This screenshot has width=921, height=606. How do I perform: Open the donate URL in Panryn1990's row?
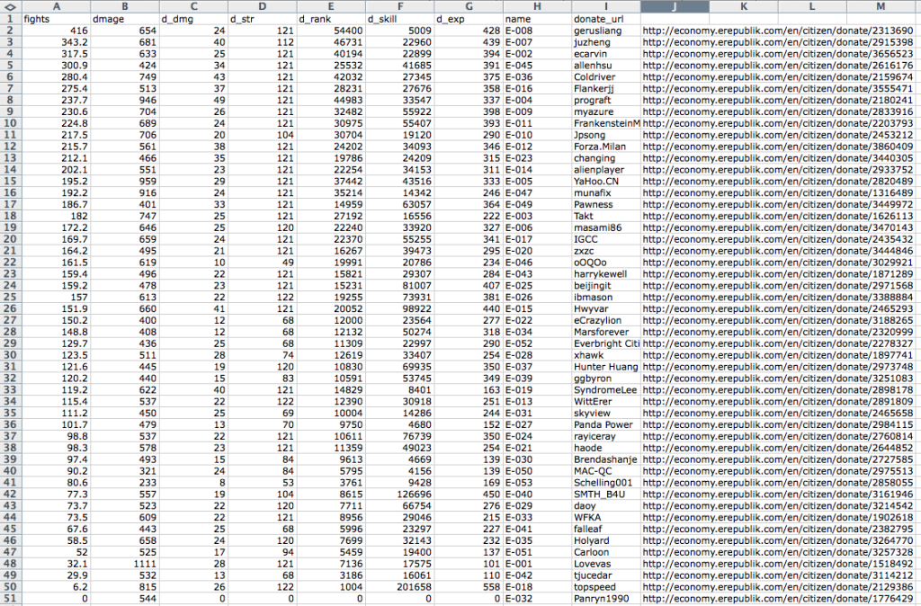click(779, 599)
